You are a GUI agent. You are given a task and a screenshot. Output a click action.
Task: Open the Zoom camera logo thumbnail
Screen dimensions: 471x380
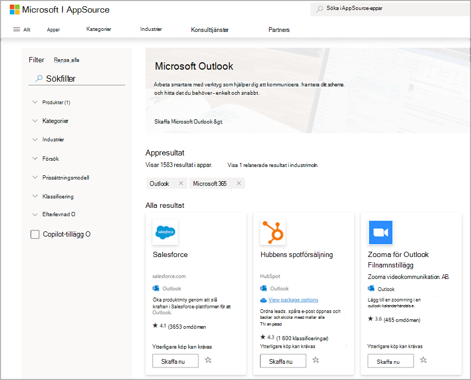(x=380, y=232)
